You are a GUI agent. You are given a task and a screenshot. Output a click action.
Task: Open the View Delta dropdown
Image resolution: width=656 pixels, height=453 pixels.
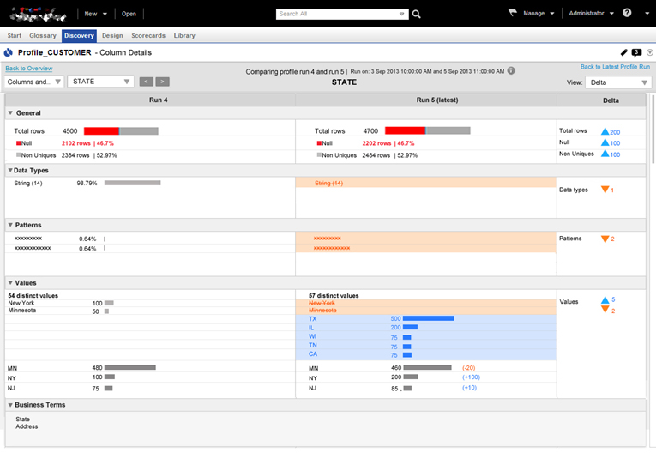pos(618,82)
